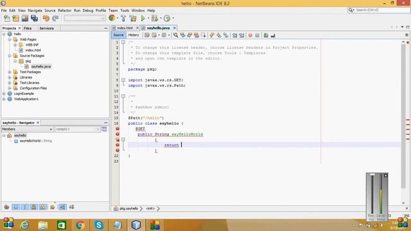Toggle Sort by Name in Navigator
Image resolution: width=411 pixels, height=231 pixels.
pos(62,207)
